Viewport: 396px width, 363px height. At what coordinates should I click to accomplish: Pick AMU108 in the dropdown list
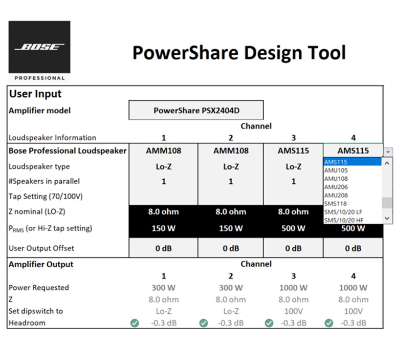pos(352,179)
